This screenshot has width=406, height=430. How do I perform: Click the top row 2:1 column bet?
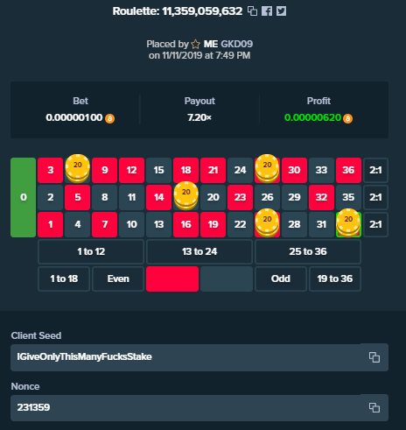[375, 170]
